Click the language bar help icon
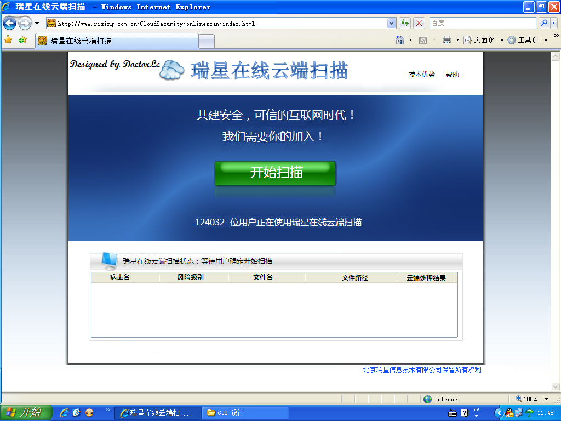This screenshot has width=561, height=421. tap(465, 413)
